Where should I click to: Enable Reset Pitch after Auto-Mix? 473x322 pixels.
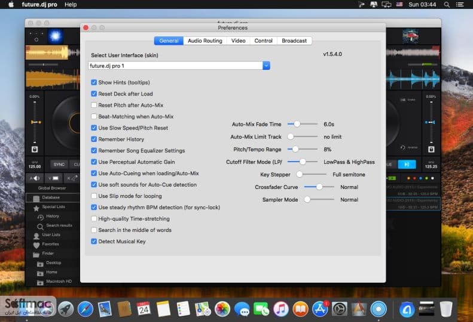click(x=94, y=105)
